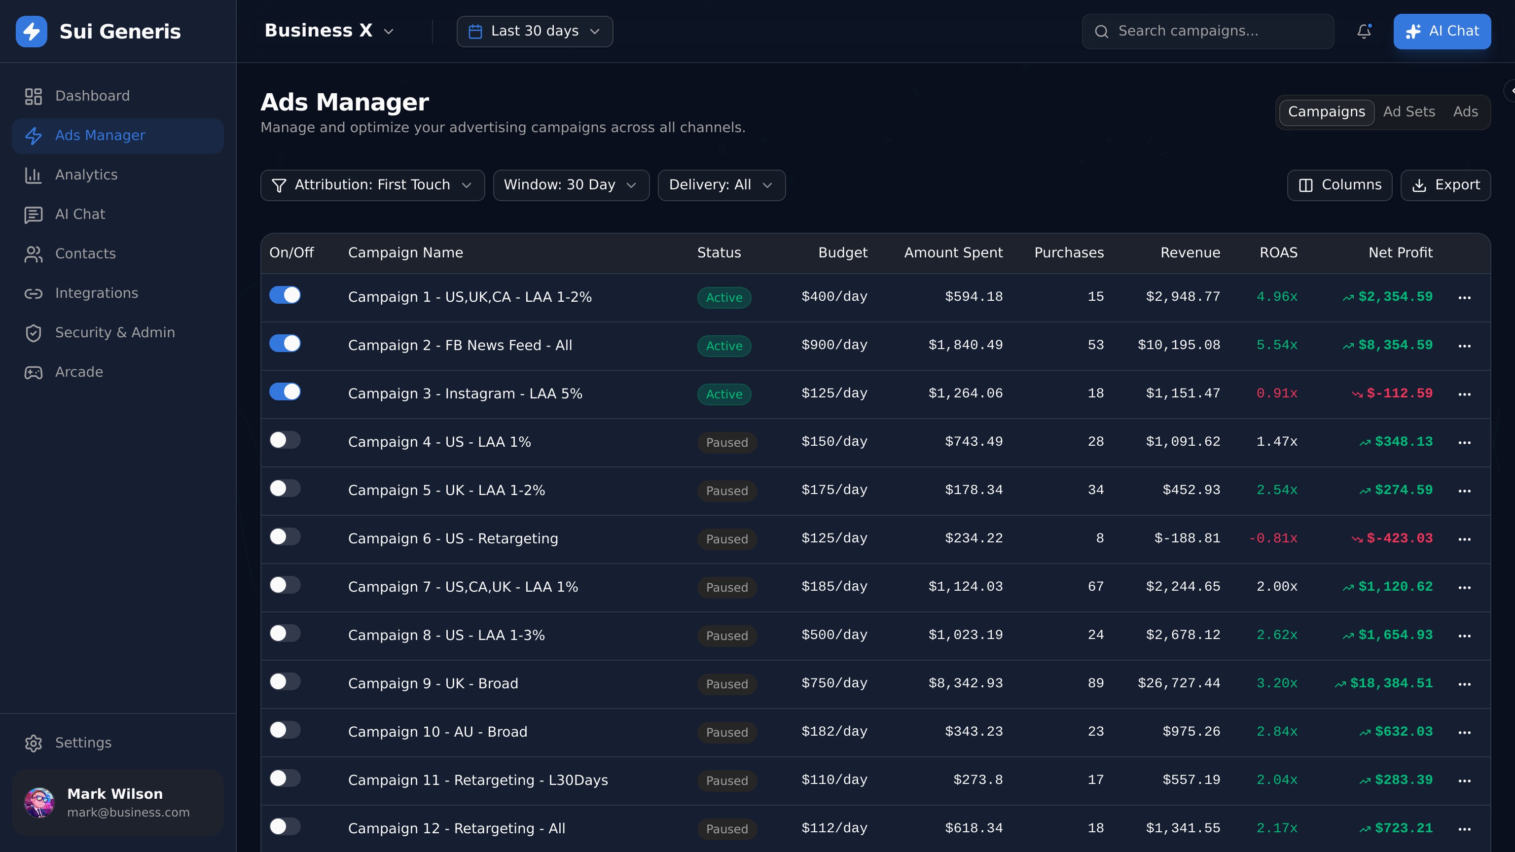
Task: Open the Last 30 days date dropdown
Action: coord(535,31)
